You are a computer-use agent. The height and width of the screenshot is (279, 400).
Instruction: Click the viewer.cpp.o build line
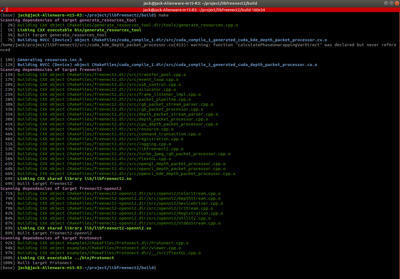(x=91, y=248)
